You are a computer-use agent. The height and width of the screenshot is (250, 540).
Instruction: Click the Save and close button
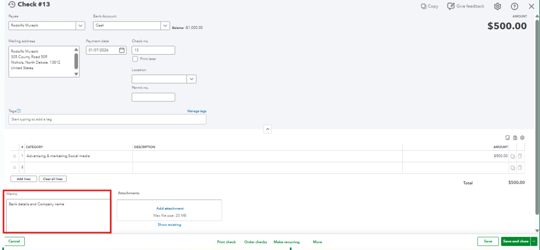click(x=515, y=241)
